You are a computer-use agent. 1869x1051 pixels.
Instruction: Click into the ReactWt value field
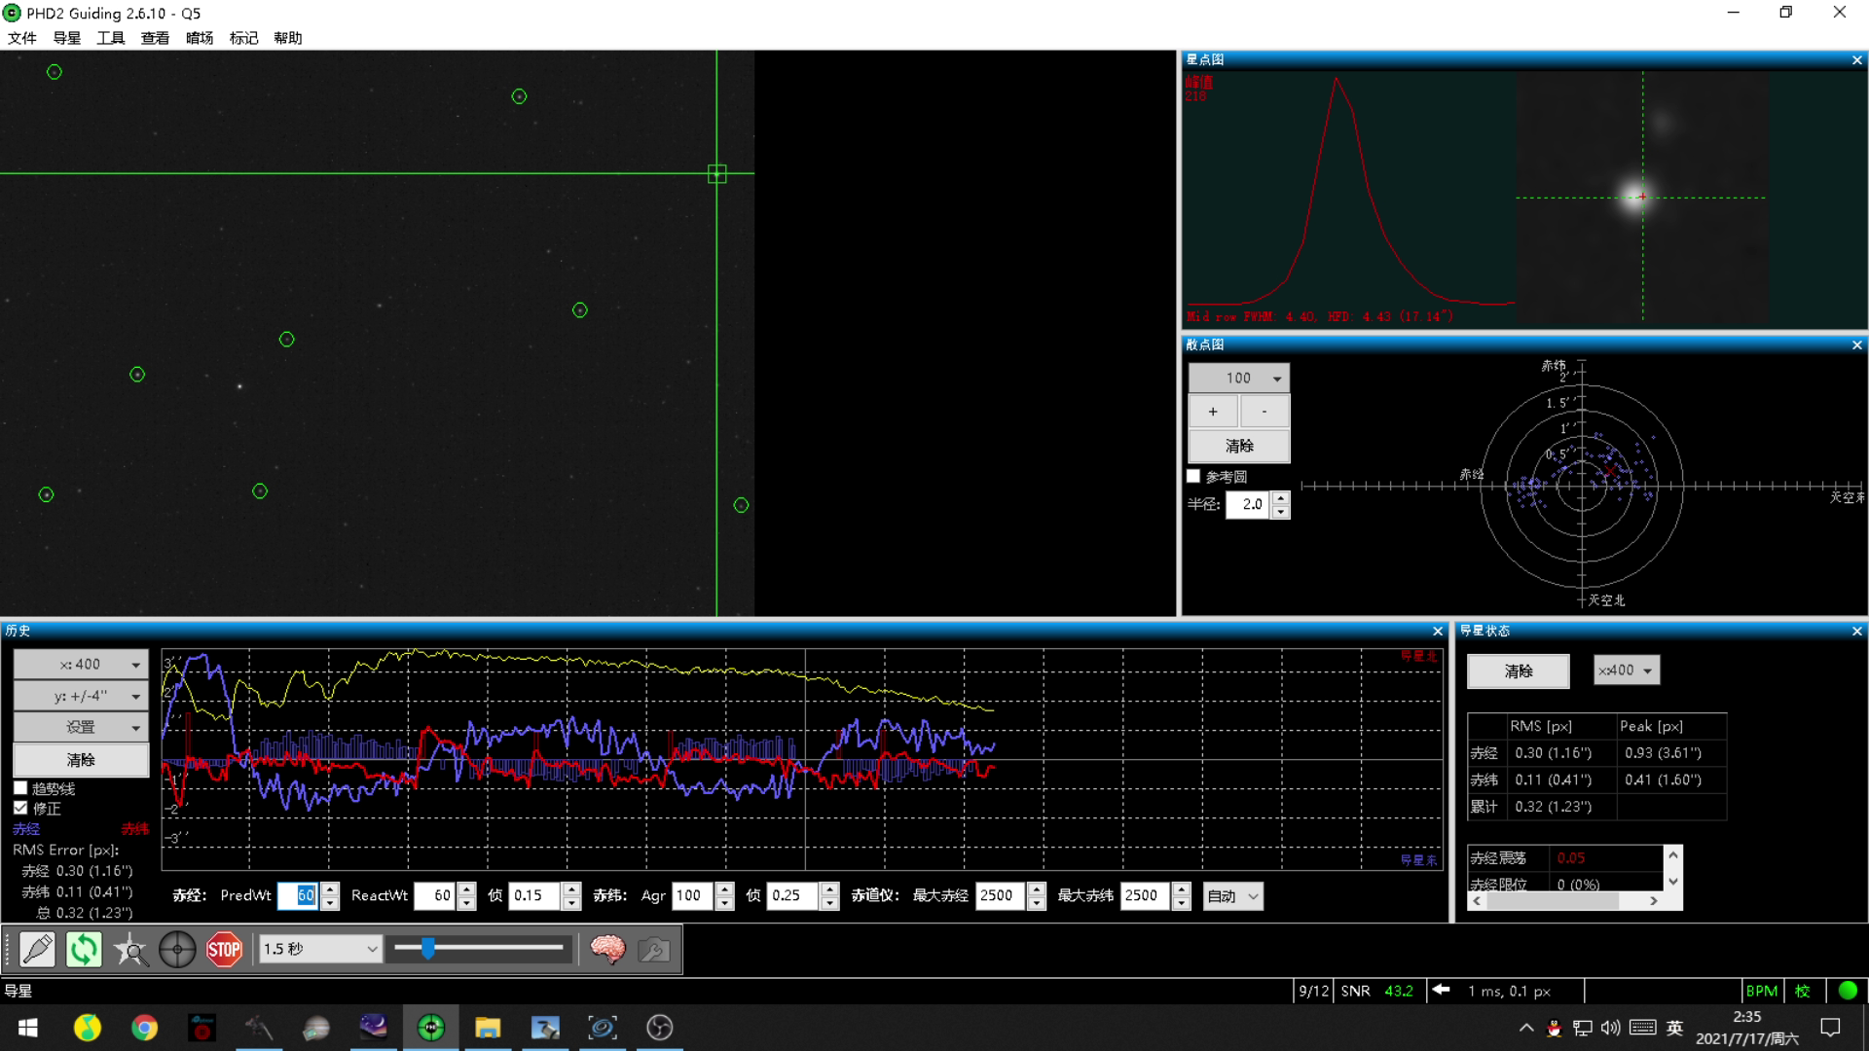point(434,896)
